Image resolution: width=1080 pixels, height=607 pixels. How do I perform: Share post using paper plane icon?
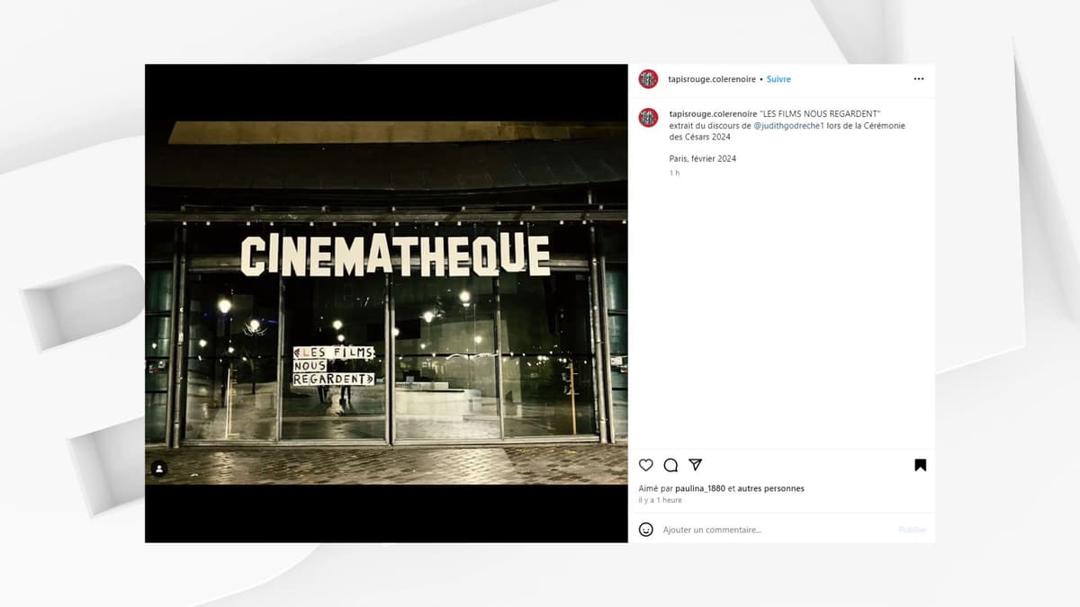tap(695, 465)
